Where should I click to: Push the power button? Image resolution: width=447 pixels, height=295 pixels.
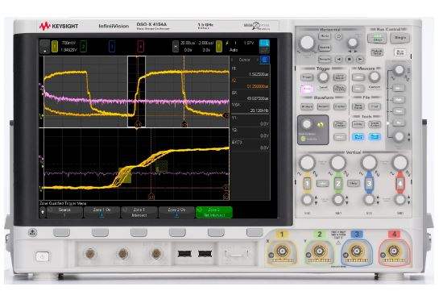42,256
